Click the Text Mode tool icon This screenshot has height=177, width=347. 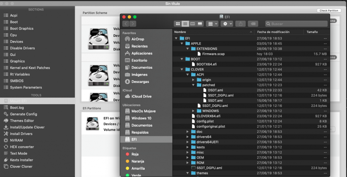click(x=6, y=153)
